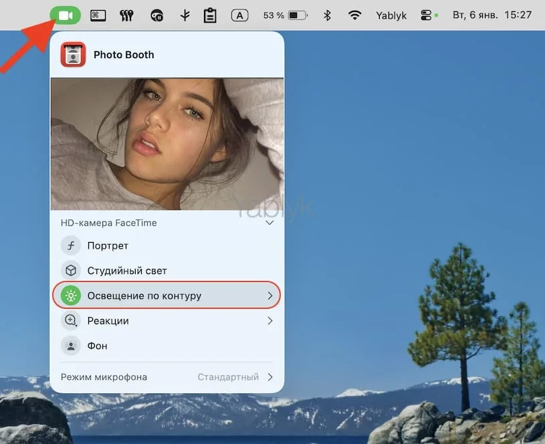Open the clipboard icon in the menu bar
The width and height of the screenshot is (545, 444).
point(210,15)
